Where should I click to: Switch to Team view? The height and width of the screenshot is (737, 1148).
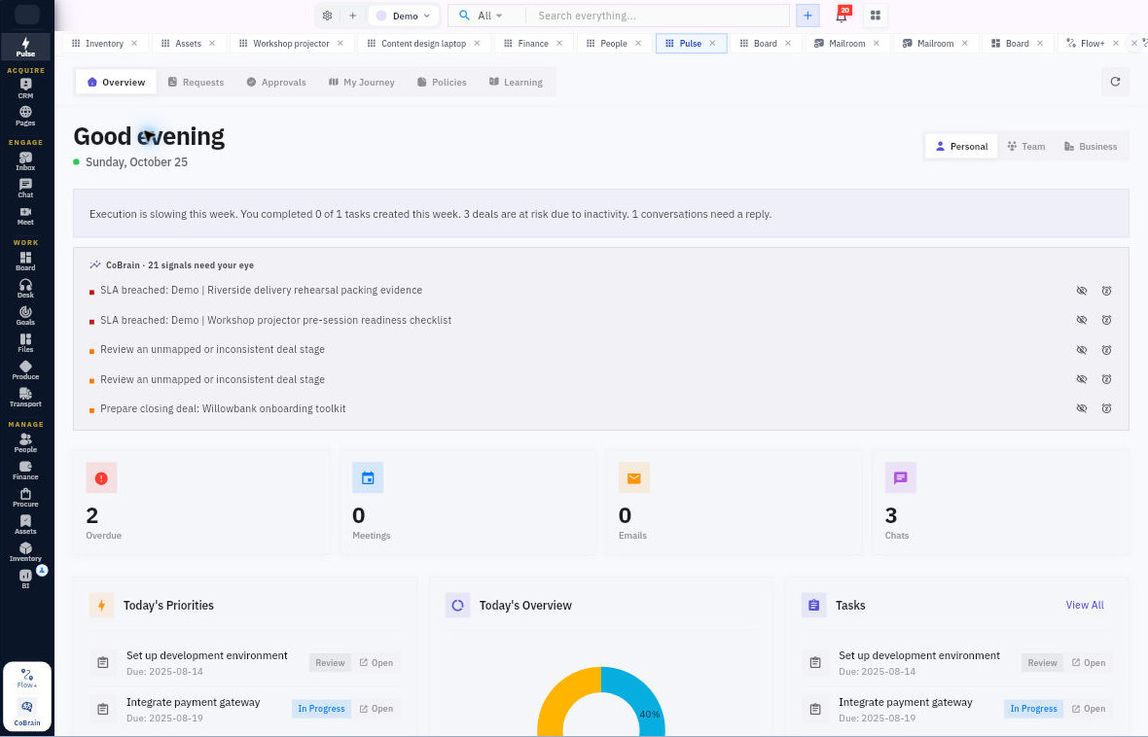(x=1025, y=147)
